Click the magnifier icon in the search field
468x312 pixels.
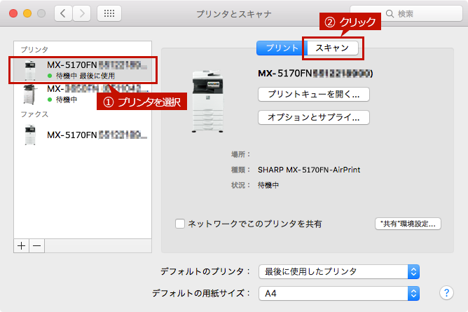pyautogui.click(x=390, y=14)
